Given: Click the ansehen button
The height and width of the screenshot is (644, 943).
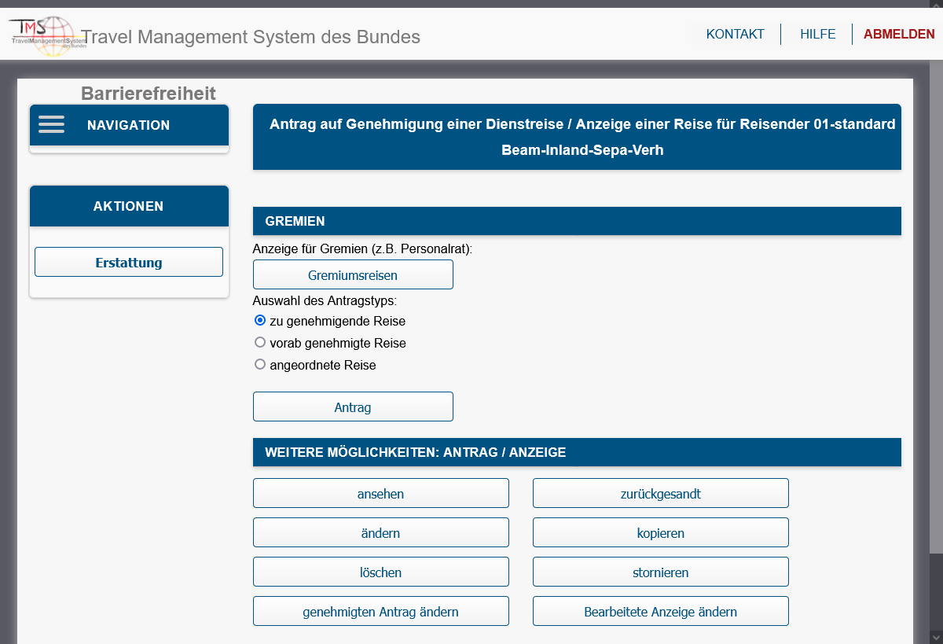Looking at the screenshot, I should click(381, 493).
